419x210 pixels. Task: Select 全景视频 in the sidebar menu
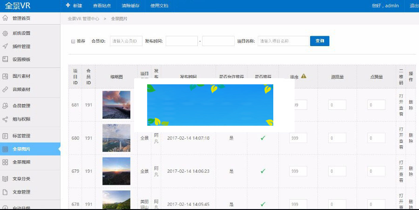[x=21, y=162]
